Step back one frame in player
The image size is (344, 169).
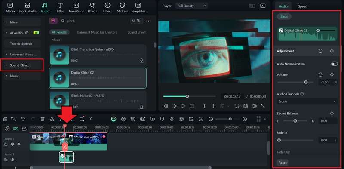166,106
